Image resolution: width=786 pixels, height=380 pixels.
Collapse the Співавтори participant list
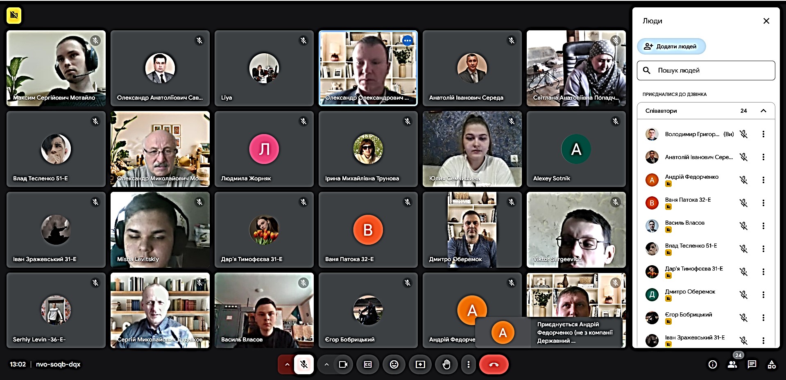pyautogui.click(x=763, y=111)
